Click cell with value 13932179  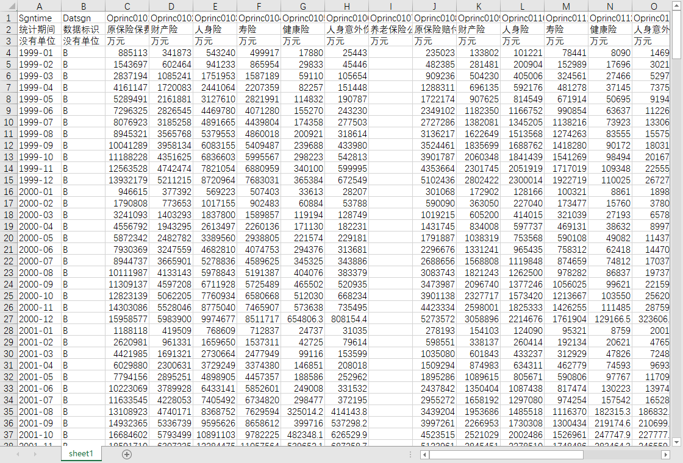127,180
